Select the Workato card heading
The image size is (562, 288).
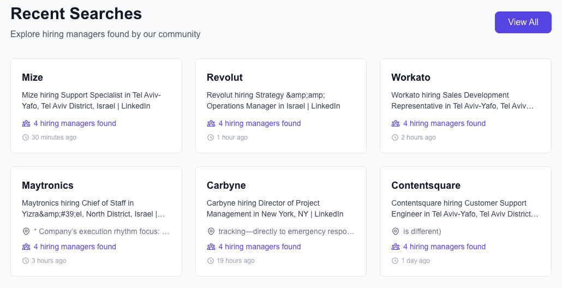[411, 77]
